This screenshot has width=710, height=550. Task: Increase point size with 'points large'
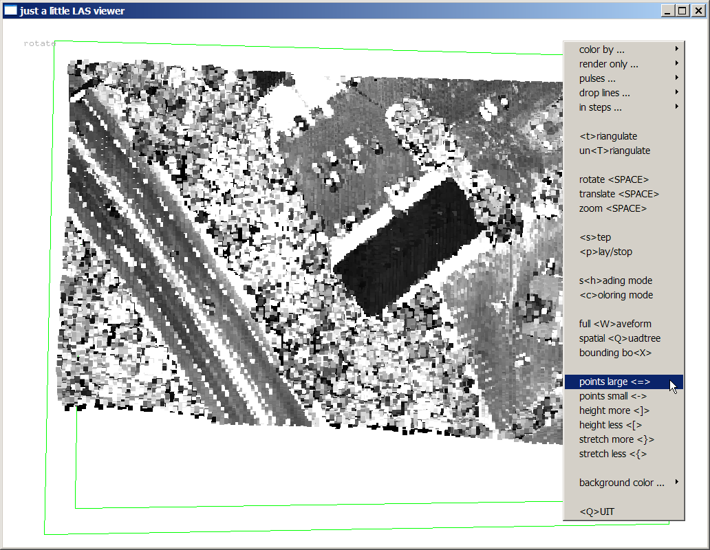614,382
